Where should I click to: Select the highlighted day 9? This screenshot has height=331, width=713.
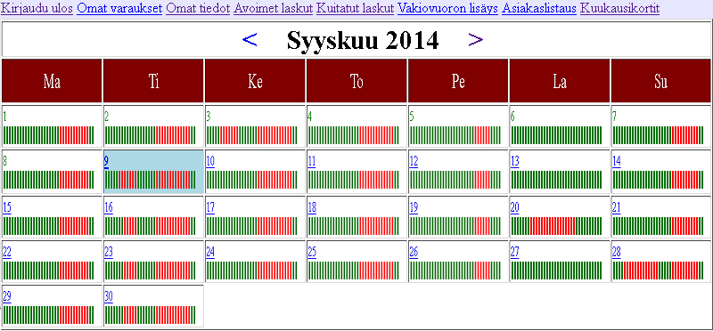106,162
